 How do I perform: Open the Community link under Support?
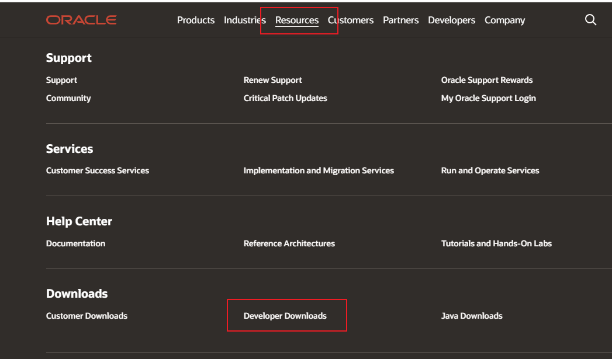pos(68,98)
